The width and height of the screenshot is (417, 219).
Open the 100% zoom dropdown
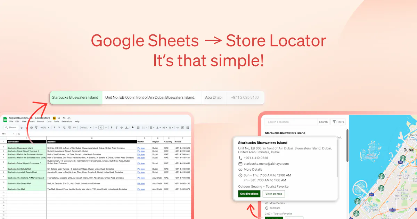point(45,128)
